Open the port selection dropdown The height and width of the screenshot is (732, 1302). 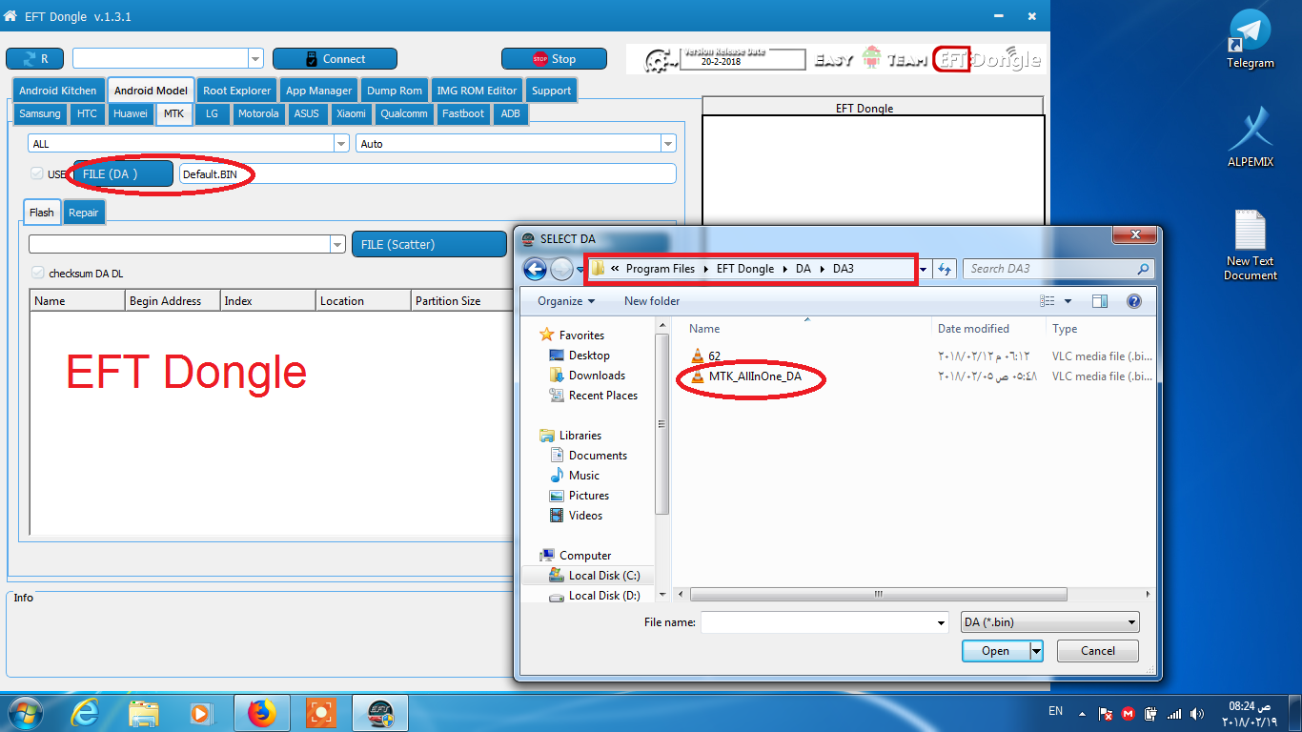click(255, 59)
